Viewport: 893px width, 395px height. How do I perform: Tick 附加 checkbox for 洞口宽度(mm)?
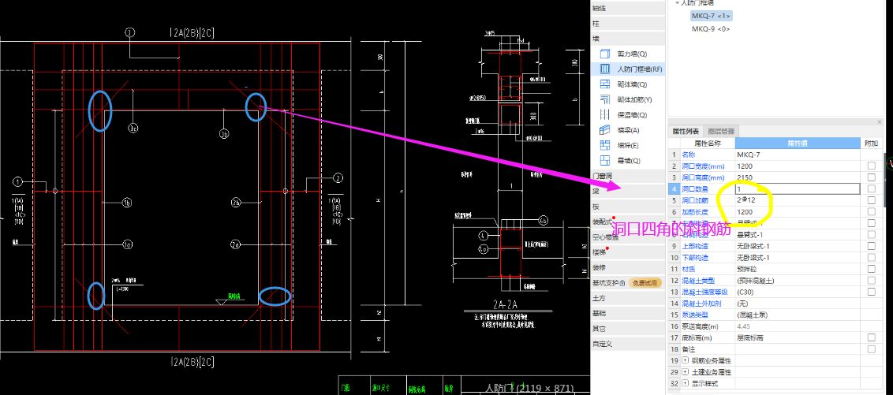(871, 166)
